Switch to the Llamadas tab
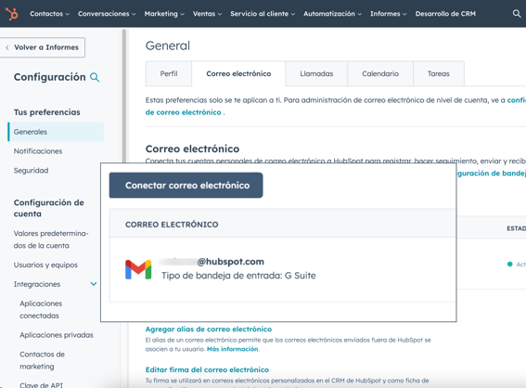Image resolution: width=526 pixels, height=388 pixels. click(x=316, y=73)
